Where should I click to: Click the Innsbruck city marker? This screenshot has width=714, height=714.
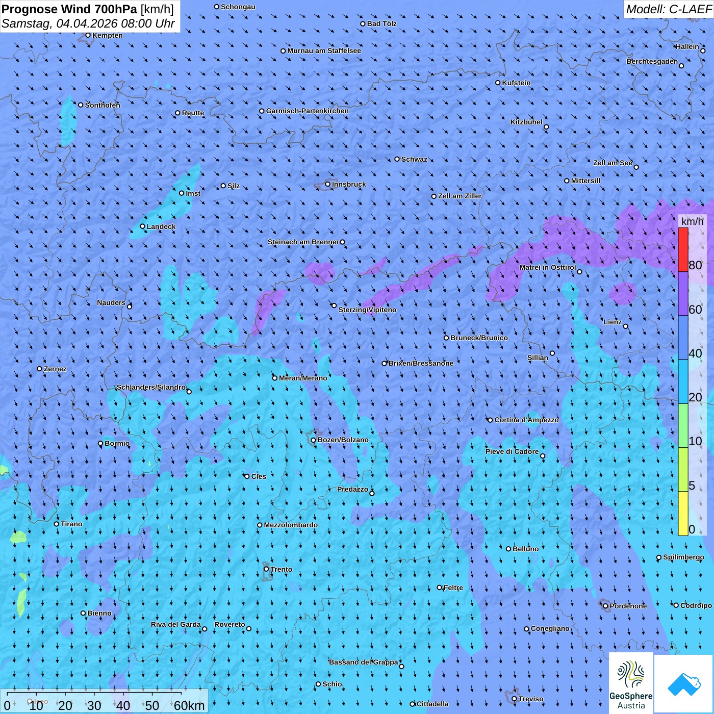pyautogui.click(x=328, y=184)
